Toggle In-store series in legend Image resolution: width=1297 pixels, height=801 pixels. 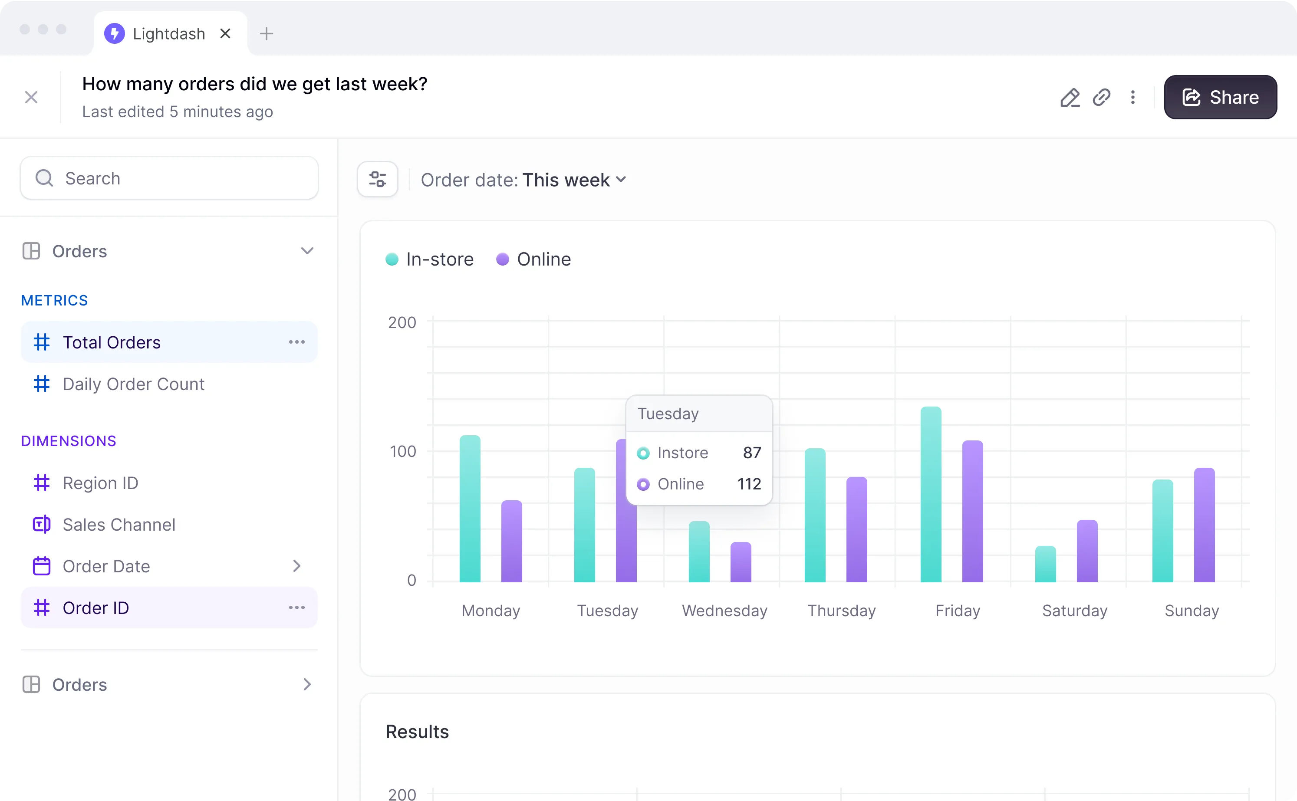tap(430, 259)
